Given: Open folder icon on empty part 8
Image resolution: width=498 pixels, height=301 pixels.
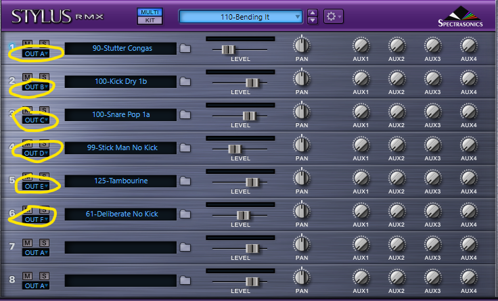Looking at the screenshot, I should (185, 280).
